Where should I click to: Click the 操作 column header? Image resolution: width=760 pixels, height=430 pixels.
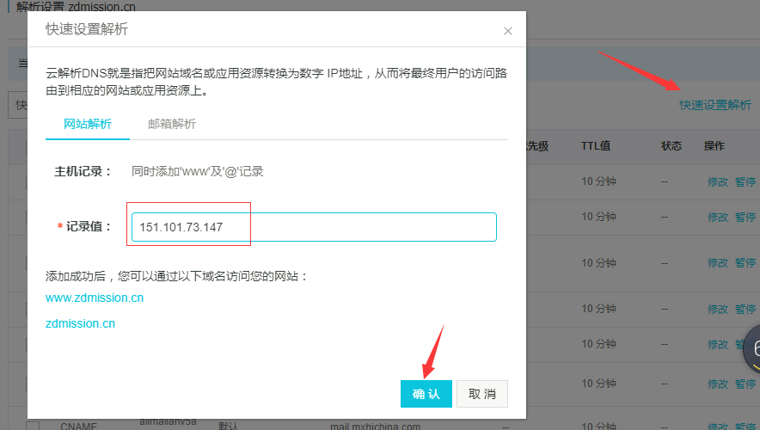(x=714, y=146)
